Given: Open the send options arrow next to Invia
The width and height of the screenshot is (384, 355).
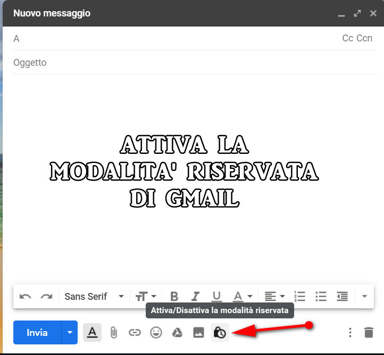Looking at the screenshot, I should [x=70, y=333].
